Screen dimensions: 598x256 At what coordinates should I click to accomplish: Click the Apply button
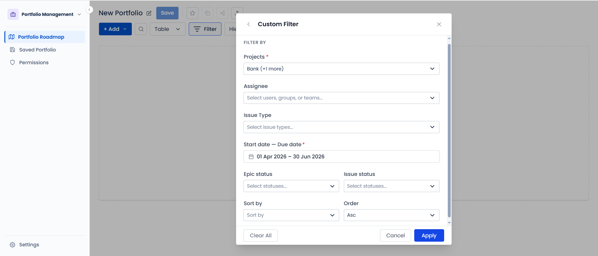click(x=429, y=235)
